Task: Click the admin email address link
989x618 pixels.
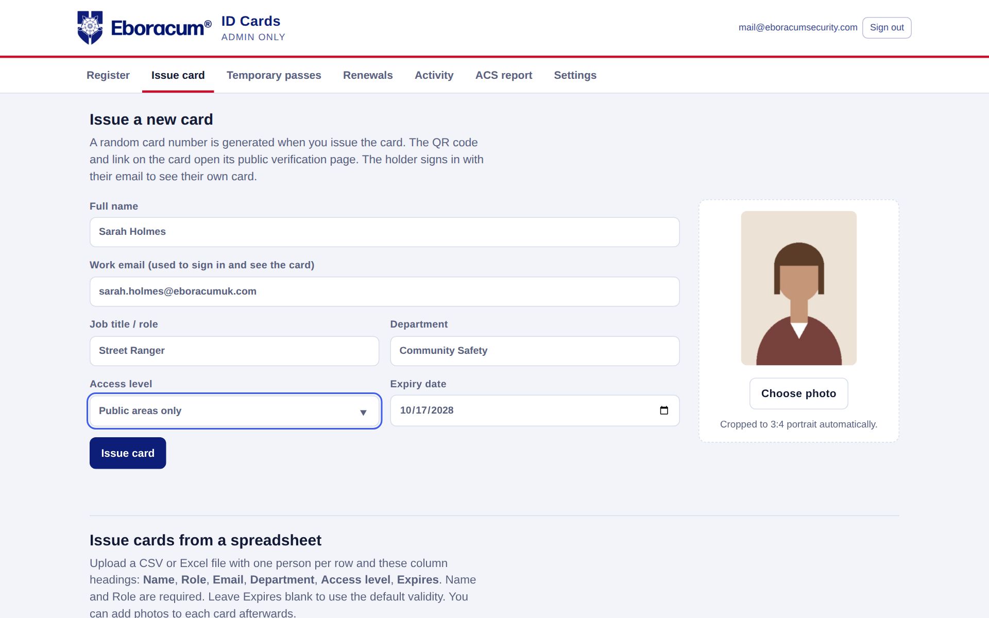Action: click(798, 28)
